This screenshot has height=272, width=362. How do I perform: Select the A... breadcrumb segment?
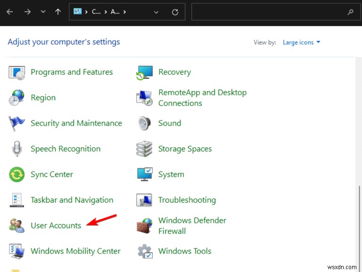(x=115, y=11)
